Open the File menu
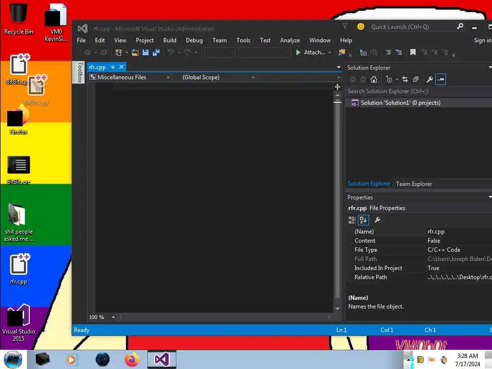Image resolution: width=492 pixels, height=369 pixels. (x=81, y=40)
